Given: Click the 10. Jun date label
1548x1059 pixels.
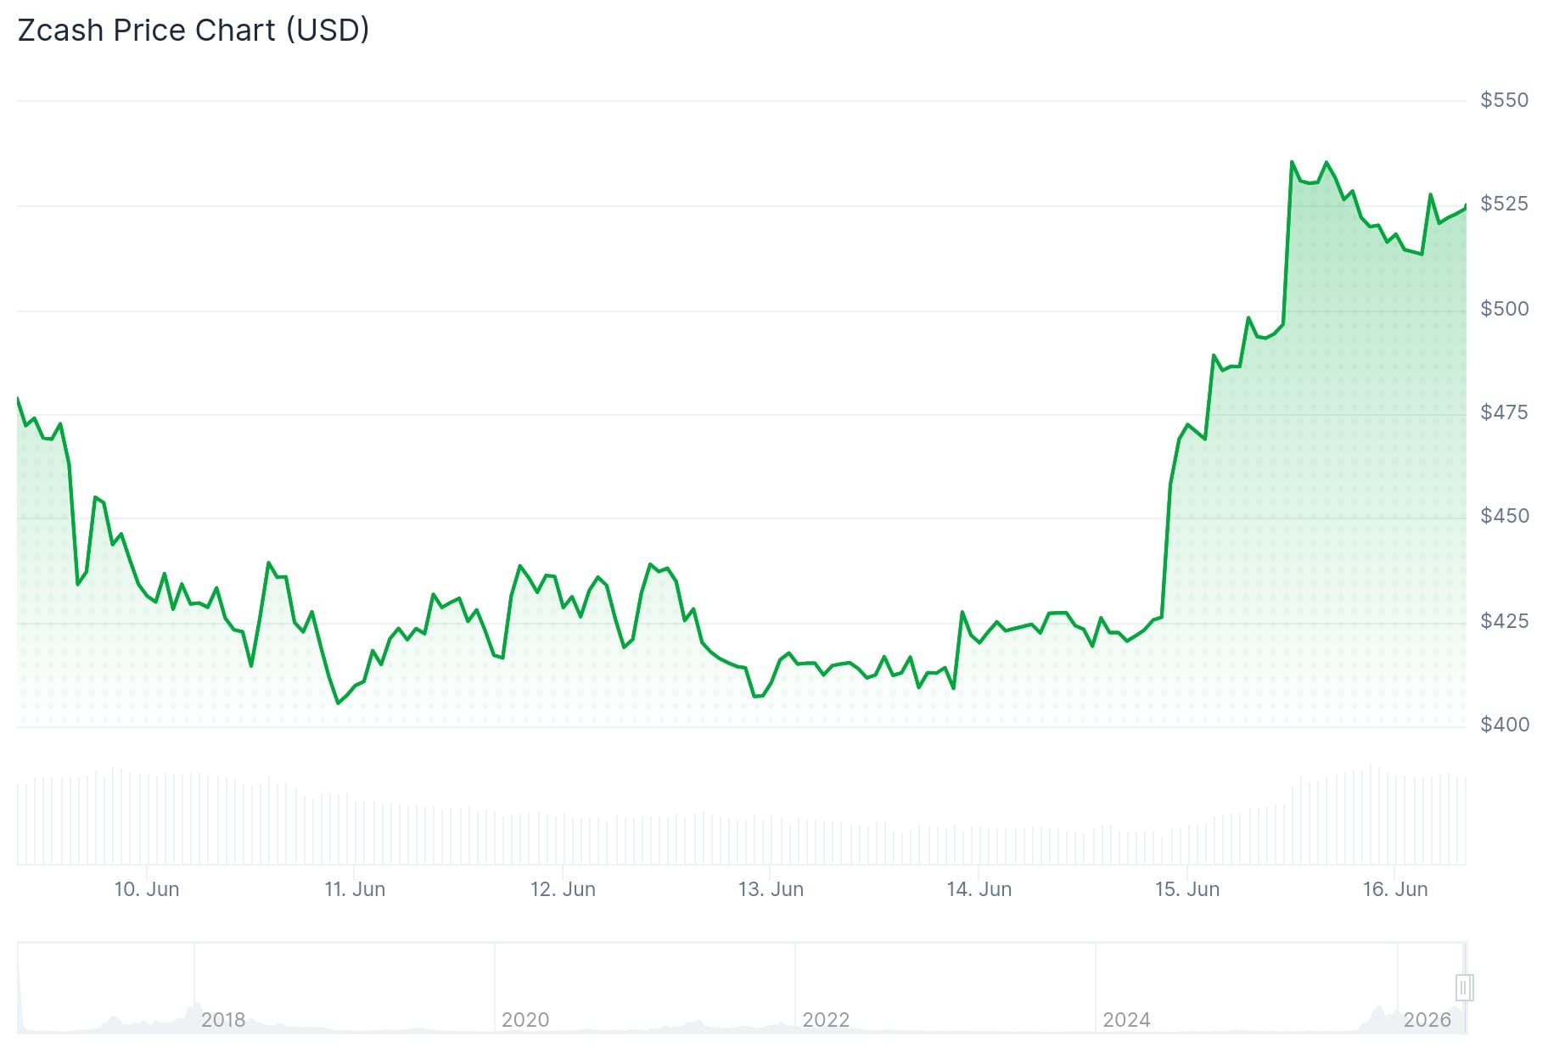Looking at the screenshot, I should (147, 889).
